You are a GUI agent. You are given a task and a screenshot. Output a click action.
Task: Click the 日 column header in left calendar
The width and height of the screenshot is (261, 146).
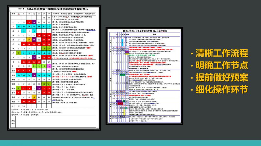49,14
